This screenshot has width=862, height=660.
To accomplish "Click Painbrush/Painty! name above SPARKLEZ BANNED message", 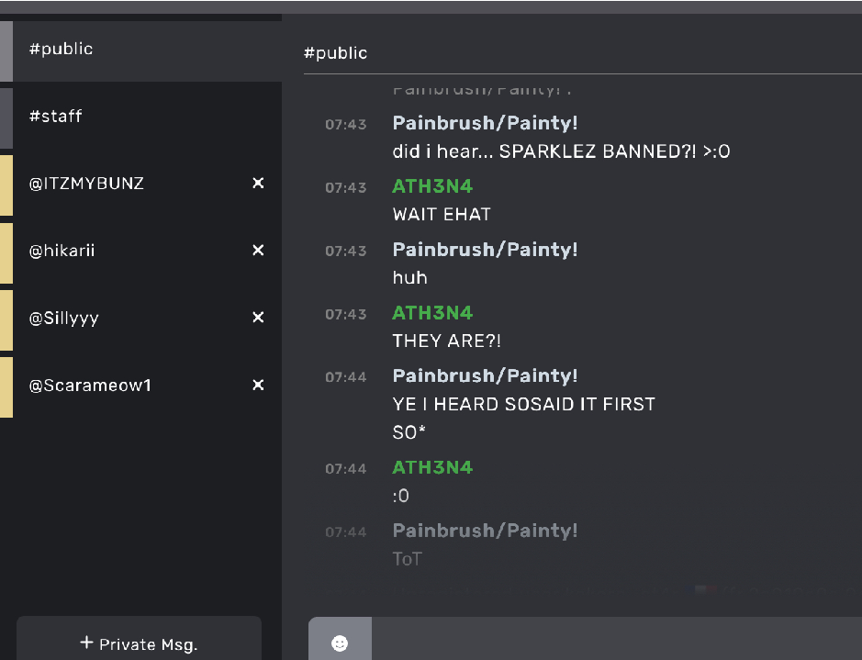I will pyautogui.click(x=485, y=123).
